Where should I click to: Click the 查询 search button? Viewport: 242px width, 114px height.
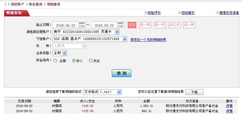coord(121,73)
